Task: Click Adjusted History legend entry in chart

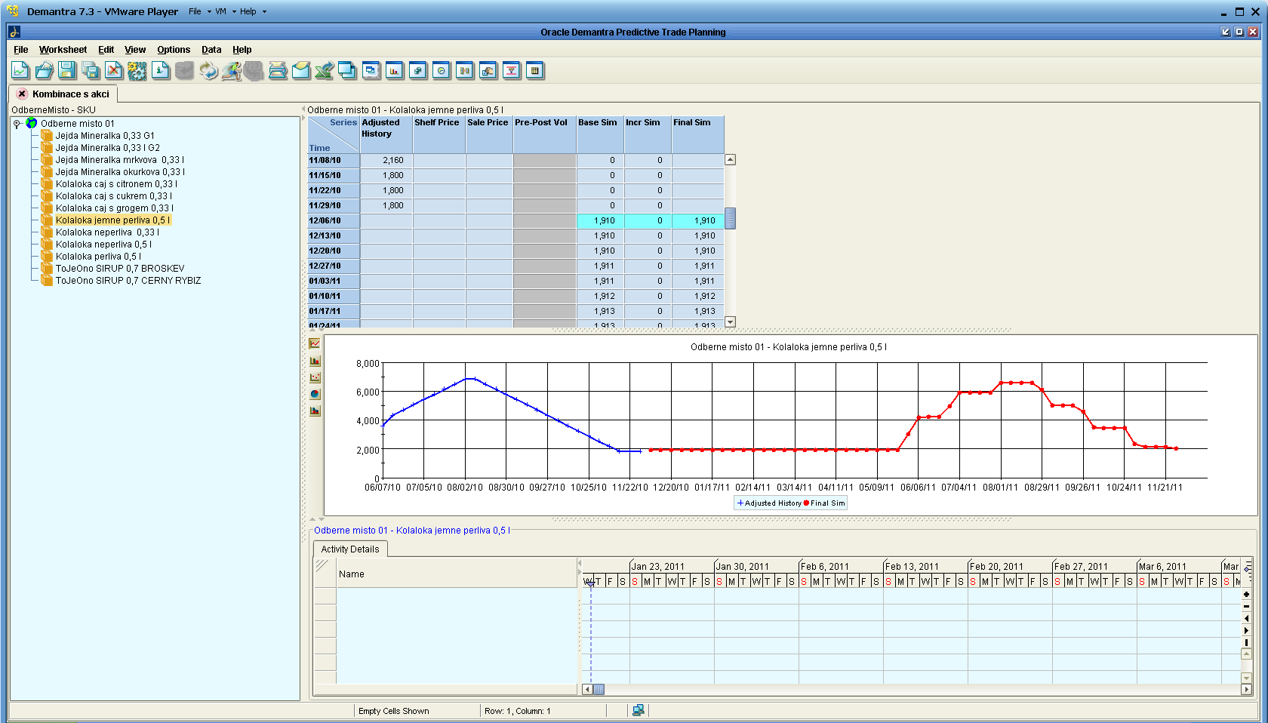Action: click(769, 503)
